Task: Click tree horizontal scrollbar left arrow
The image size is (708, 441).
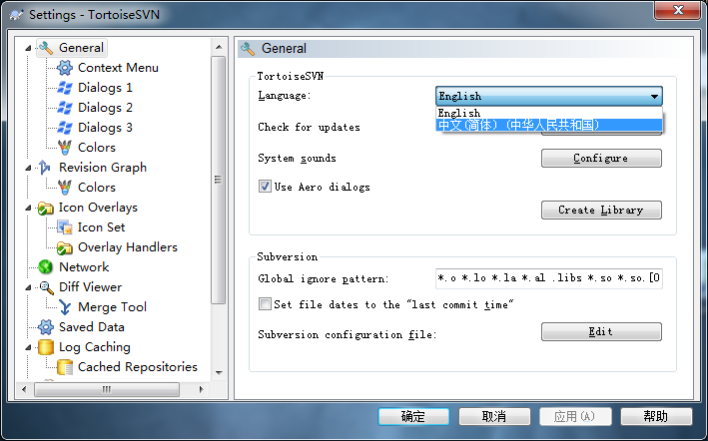Action: (24, 389)
